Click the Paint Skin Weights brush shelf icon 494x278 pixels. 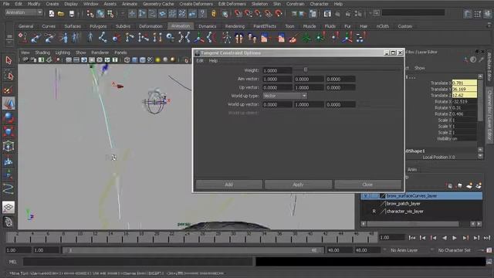click(293, 38)
